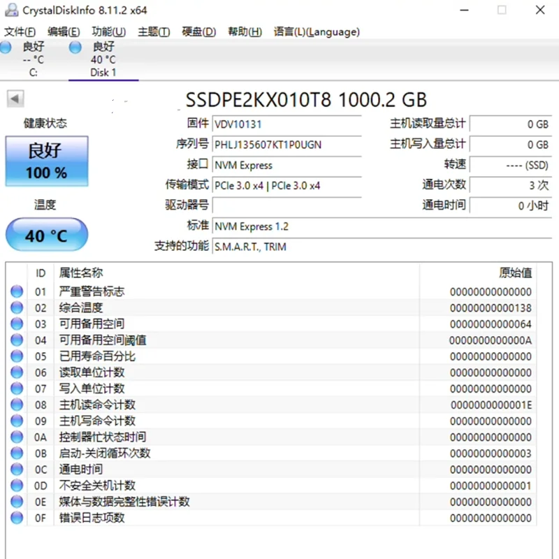The width and height of the screenshot is (559, 559).
Task: Select the 读取单位计数 attribute name
Action: click(x=92, y=372)
